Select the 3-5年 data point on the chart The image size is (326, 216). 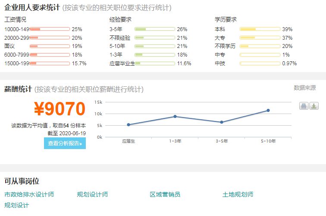(x=222, y=122)
